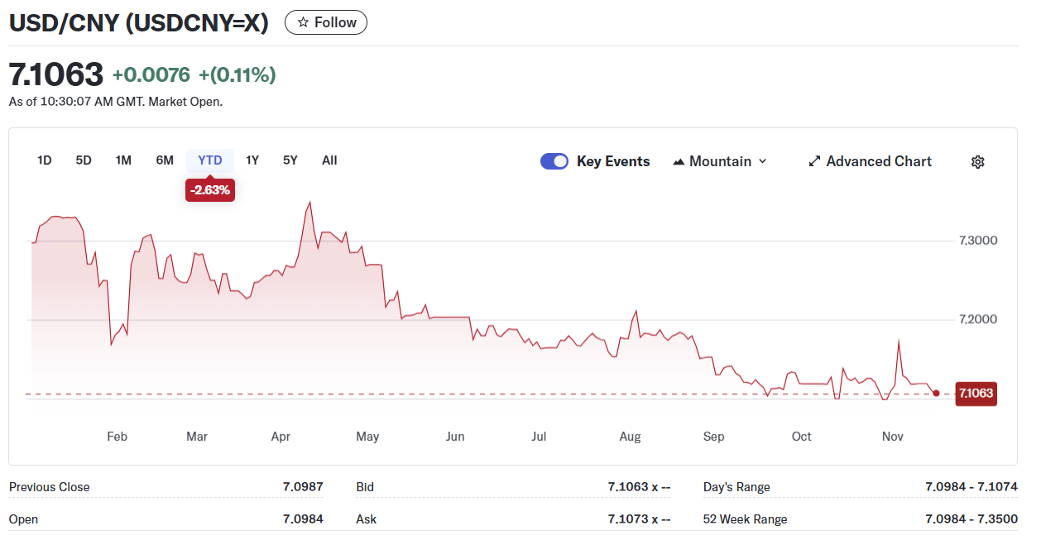
Task: Click the Mountain dropdown chevron arrow
Action: 762,161
